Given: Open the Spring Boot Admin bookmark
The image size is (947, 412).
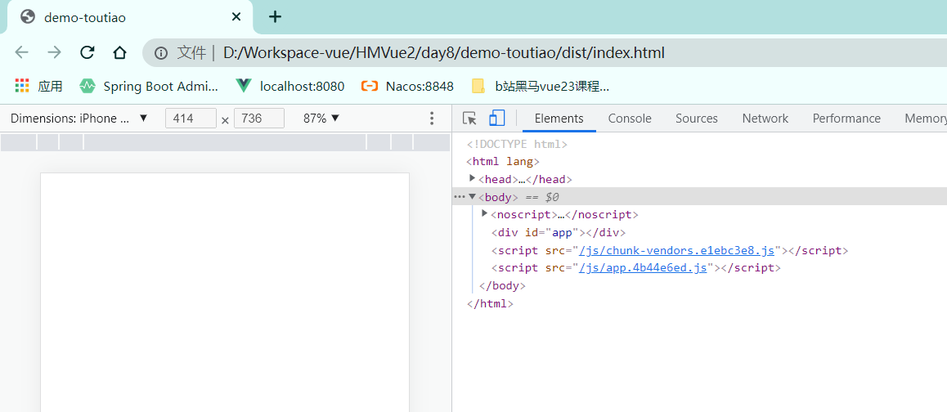Looking at the screenshot, I should coord(149,86).
